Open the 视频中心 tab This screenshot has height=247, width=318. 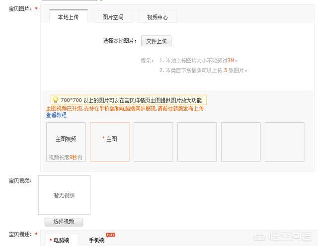pos(158,17)
